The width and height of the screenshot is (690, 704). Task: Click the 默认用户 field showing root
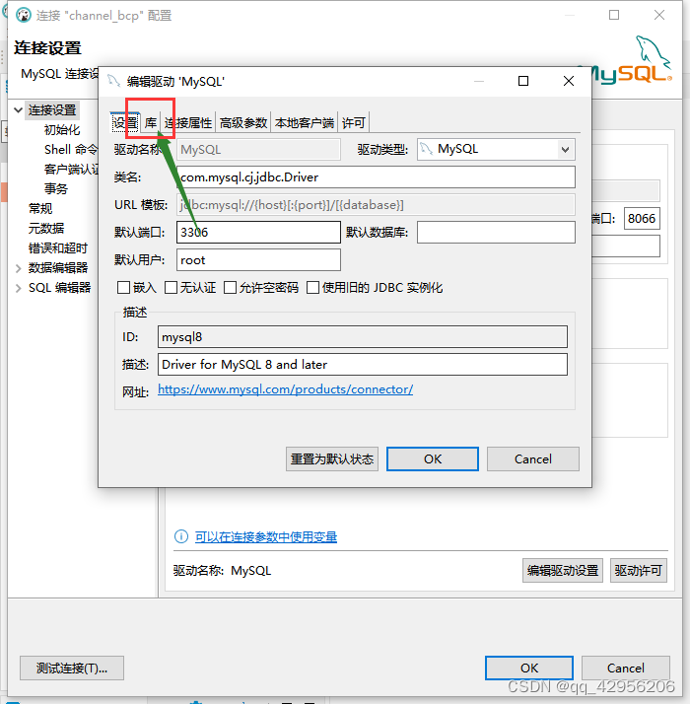258,260
